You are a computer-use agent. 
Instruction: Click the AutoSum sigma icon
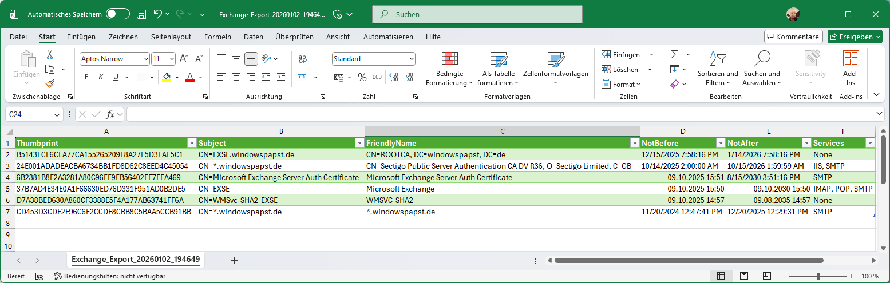675,55
